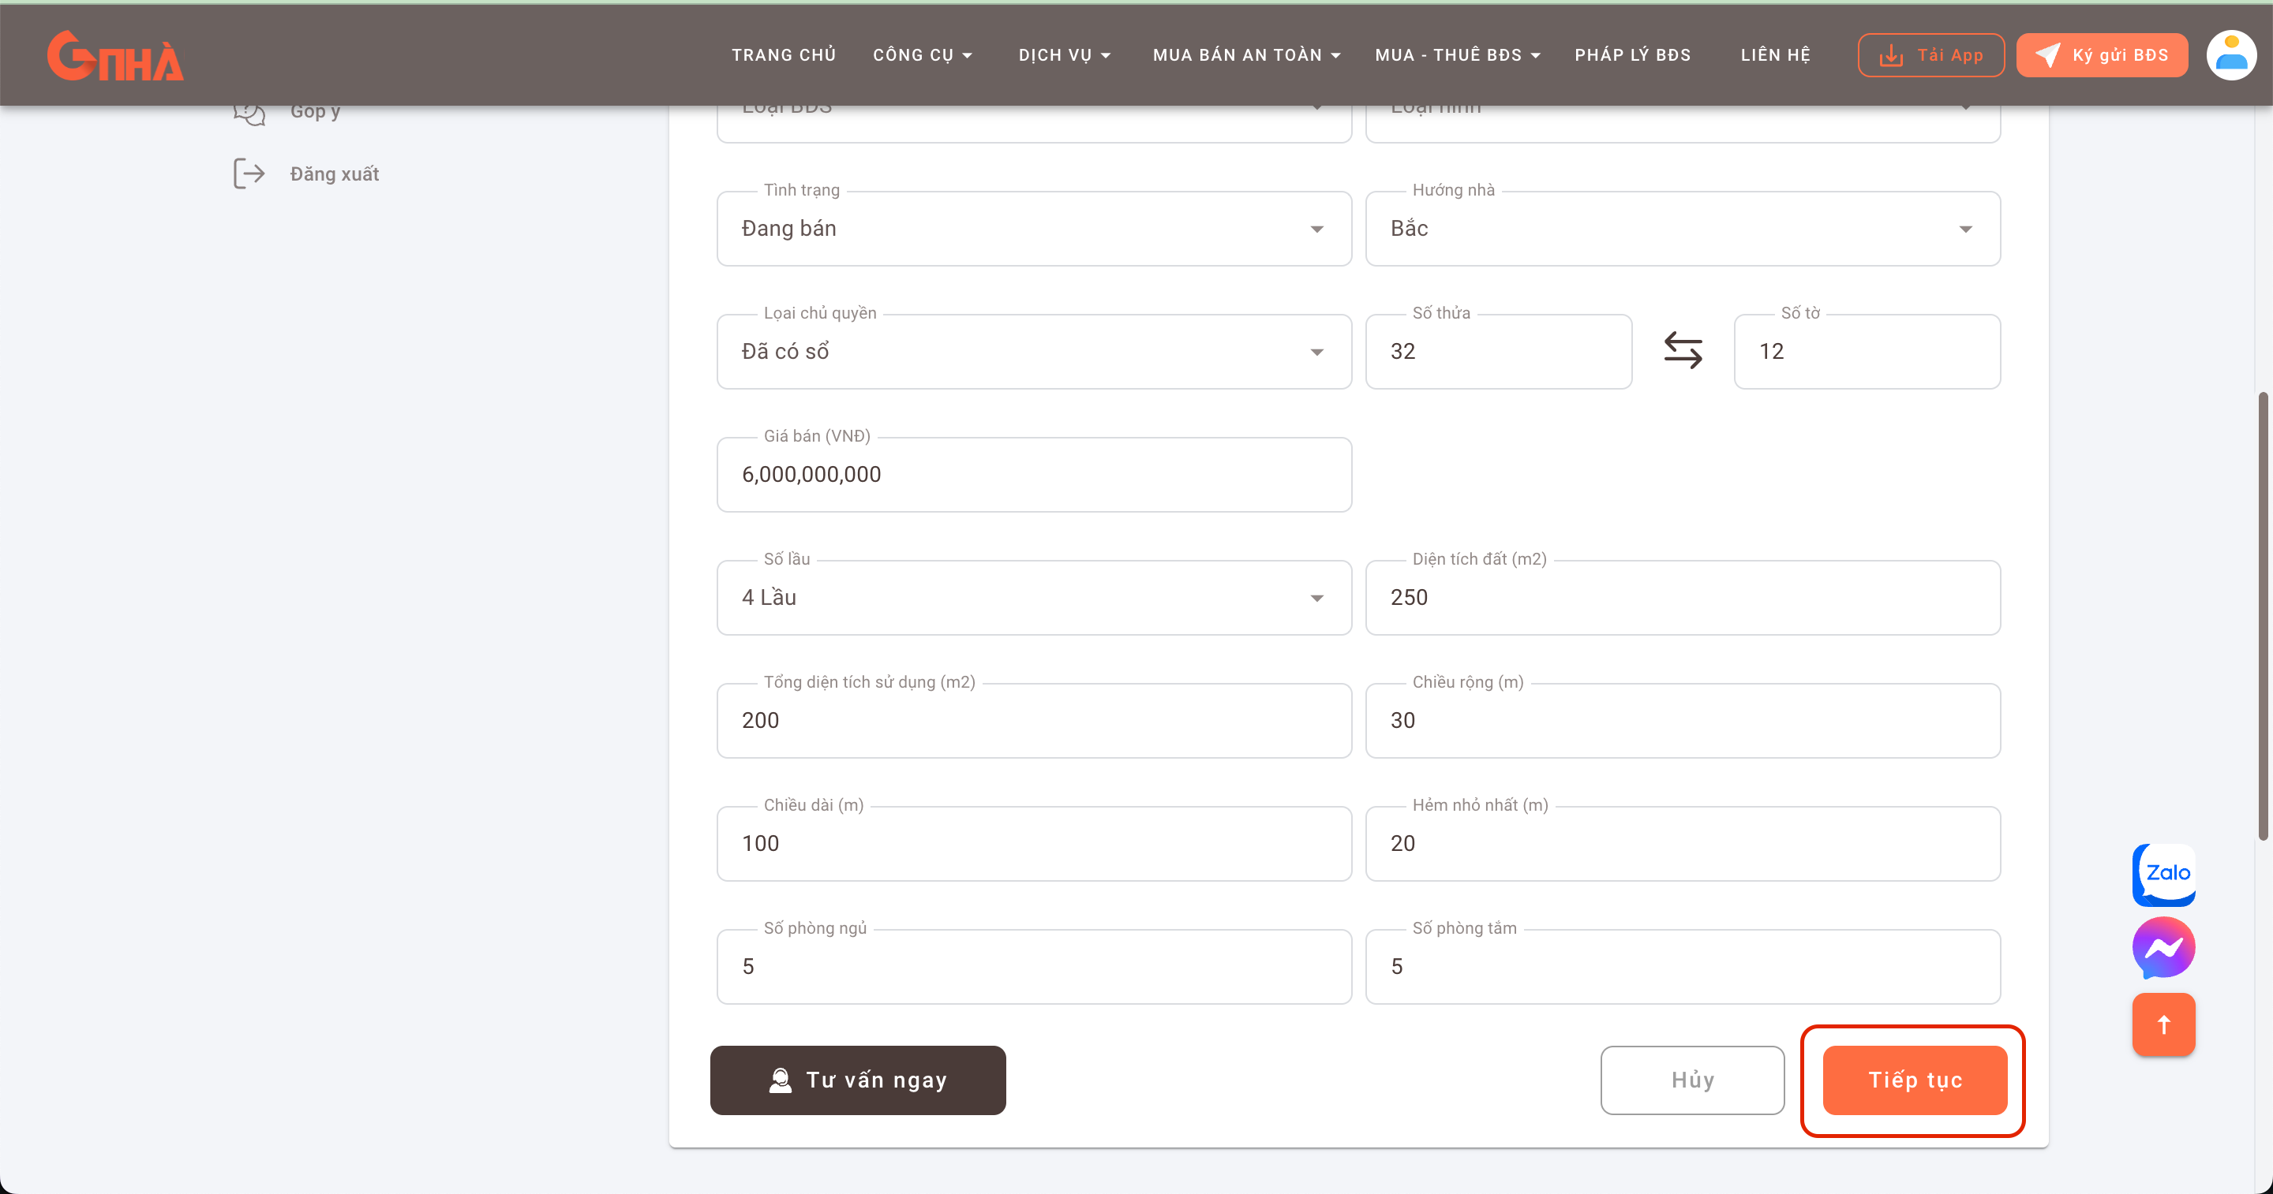
Task: Click the Giá bán (VNĐ) field
Action: [1034, 475]
